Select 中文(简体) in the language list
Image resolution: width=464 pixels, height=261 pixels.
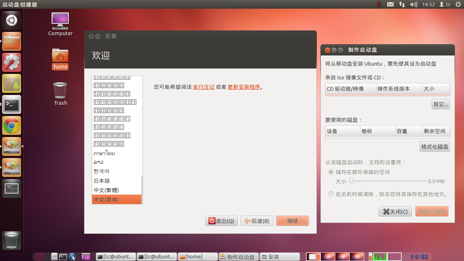pyautogui.click(x=117, y=200)
